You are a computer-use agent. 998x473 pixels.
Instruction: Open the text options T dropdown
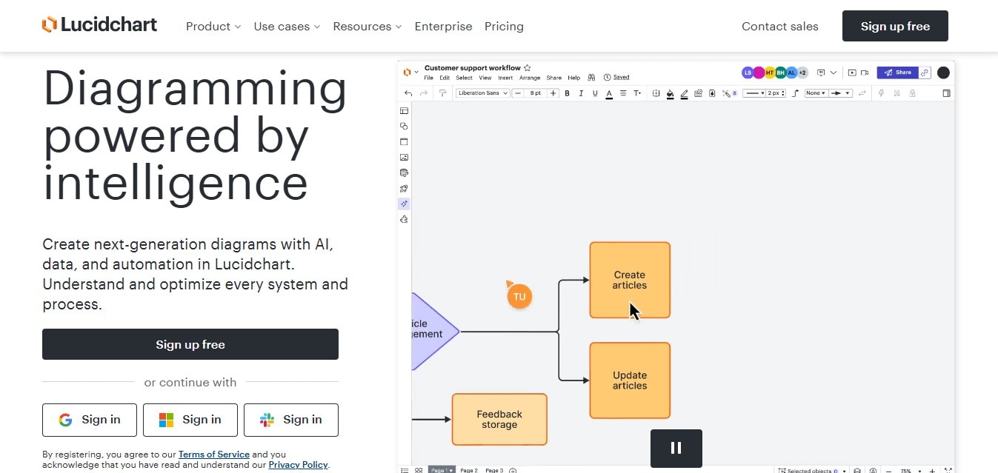(x=637, y=93)
